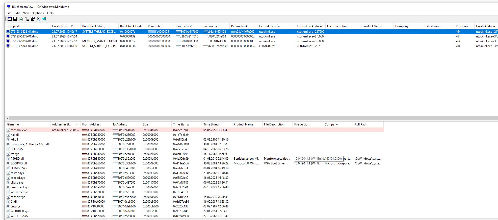Screen dimensions: 498x220
Task: Click the file icon next to ntoskrnl.exe in lower pane
Action: click(x=8, y=130)
